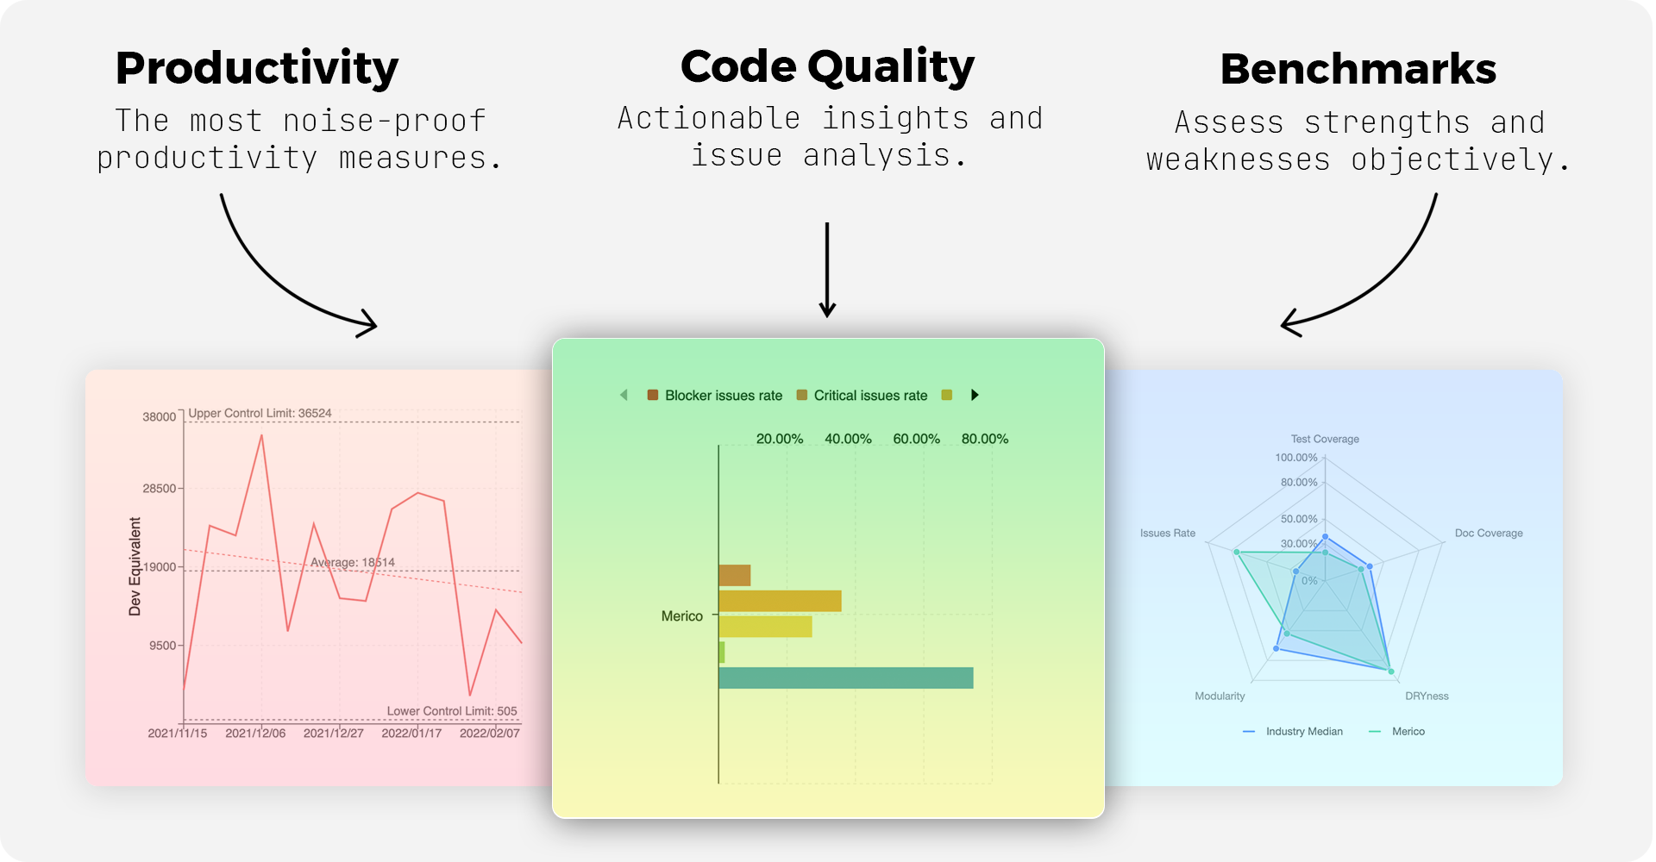Click the Modularity radar axis label
1656x862 pixels.
[1220, 696]
